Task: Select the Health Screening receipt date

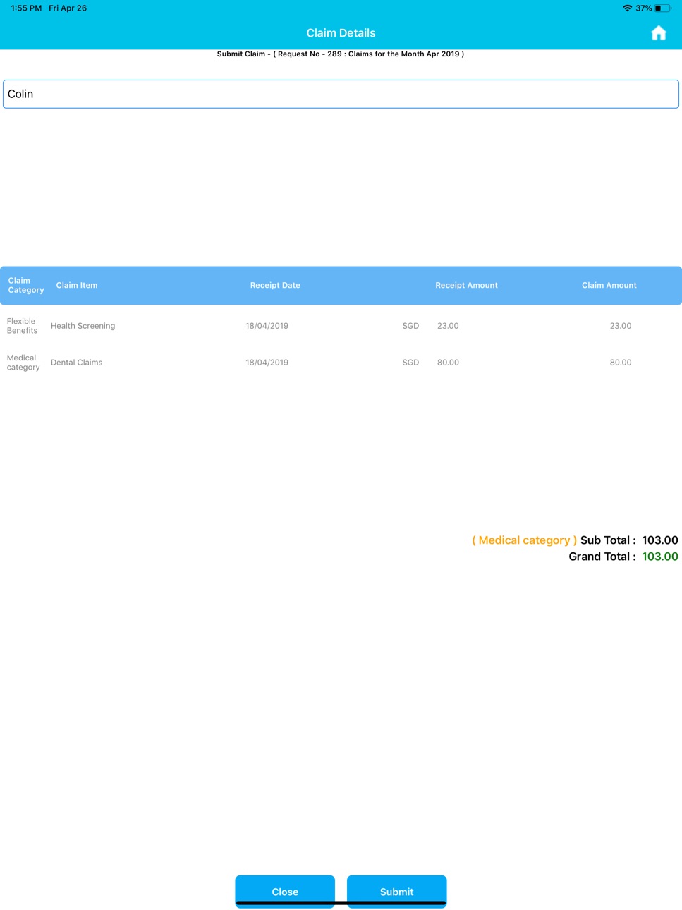Action: tap(267, 326)
